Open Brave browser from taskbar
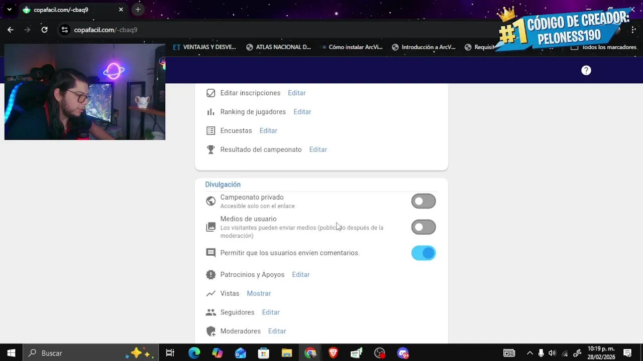 click(333, 353)
